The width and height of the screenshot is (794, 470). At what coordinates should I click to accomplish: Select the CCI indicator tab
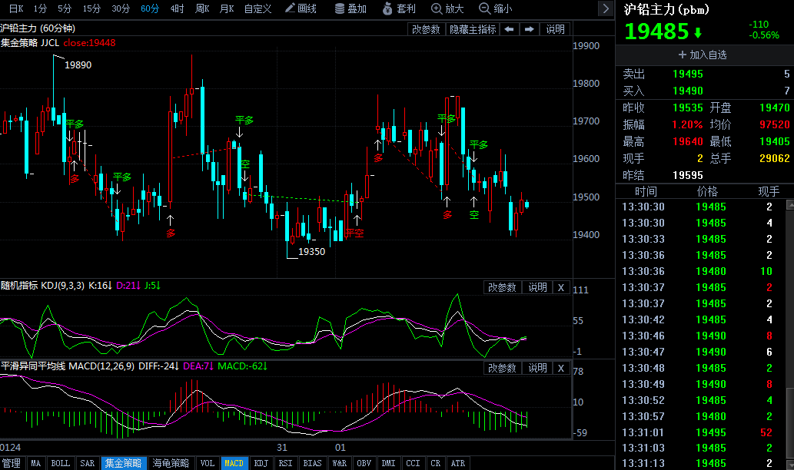pos(414,463)
